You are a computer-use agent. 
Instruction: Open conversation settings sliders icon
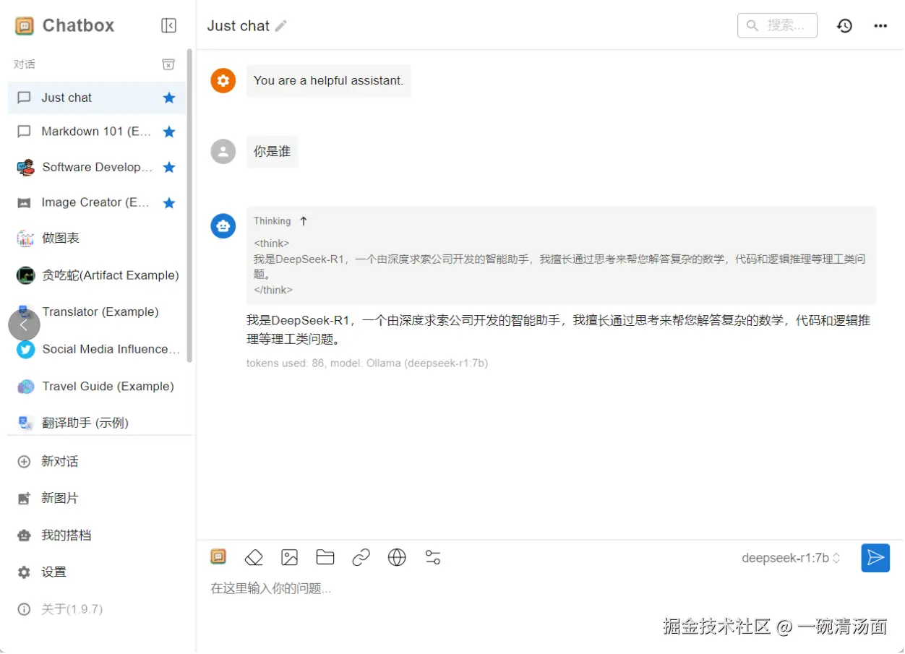[433, 557]
